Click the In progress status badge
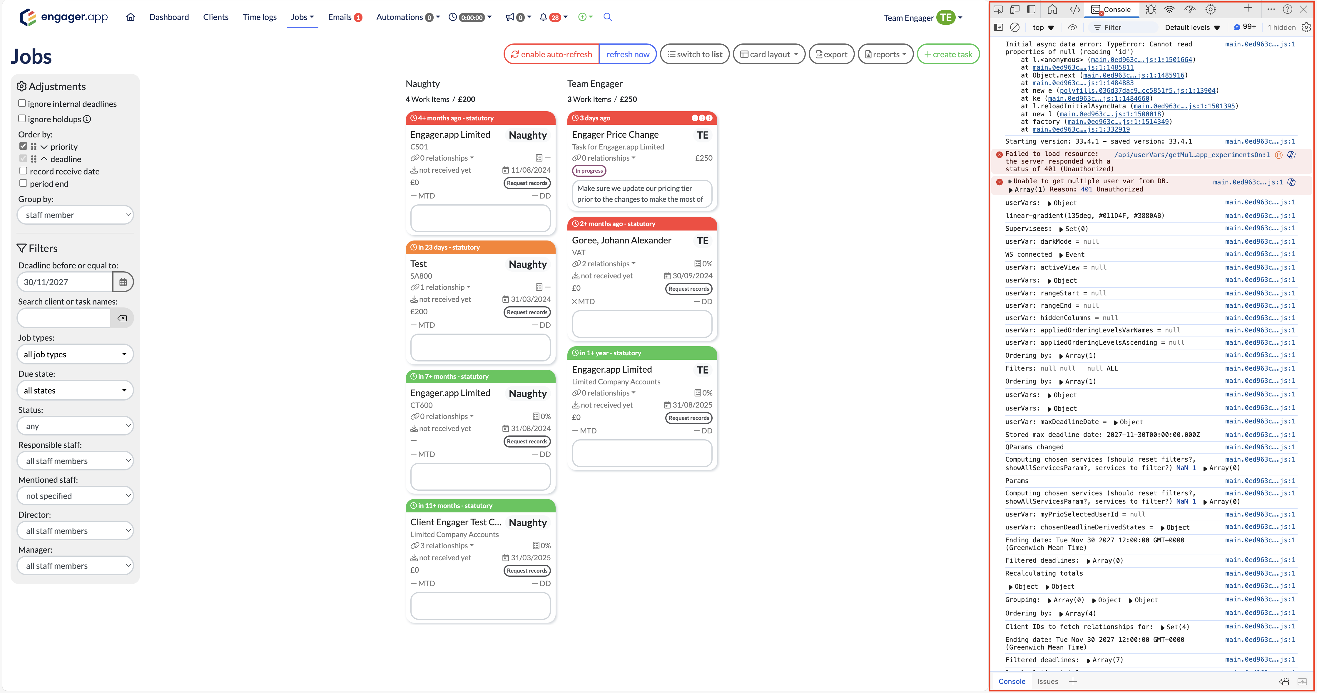 tap(589, 171)
